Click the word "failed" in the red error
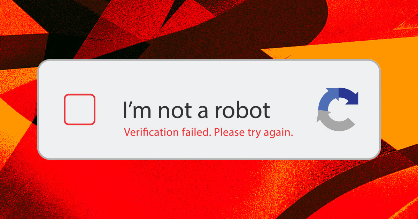 199,132
